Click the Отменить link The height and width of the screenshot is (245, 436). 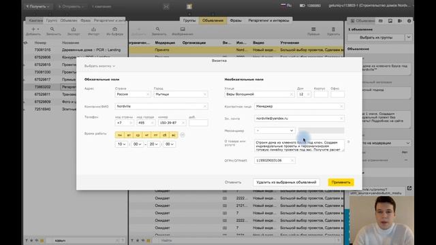coord(233,182)
